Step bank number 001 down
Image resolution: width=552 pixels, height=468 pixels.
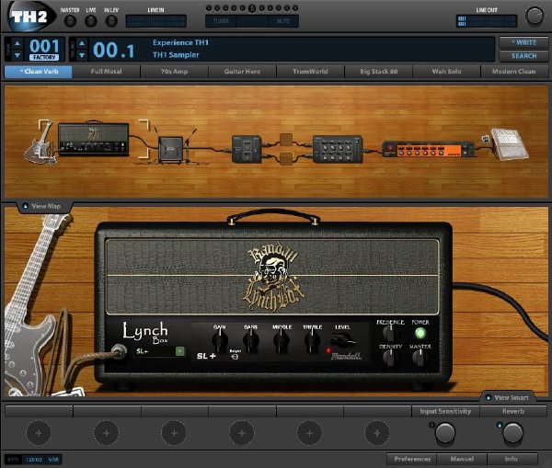(x=17, y=55)
